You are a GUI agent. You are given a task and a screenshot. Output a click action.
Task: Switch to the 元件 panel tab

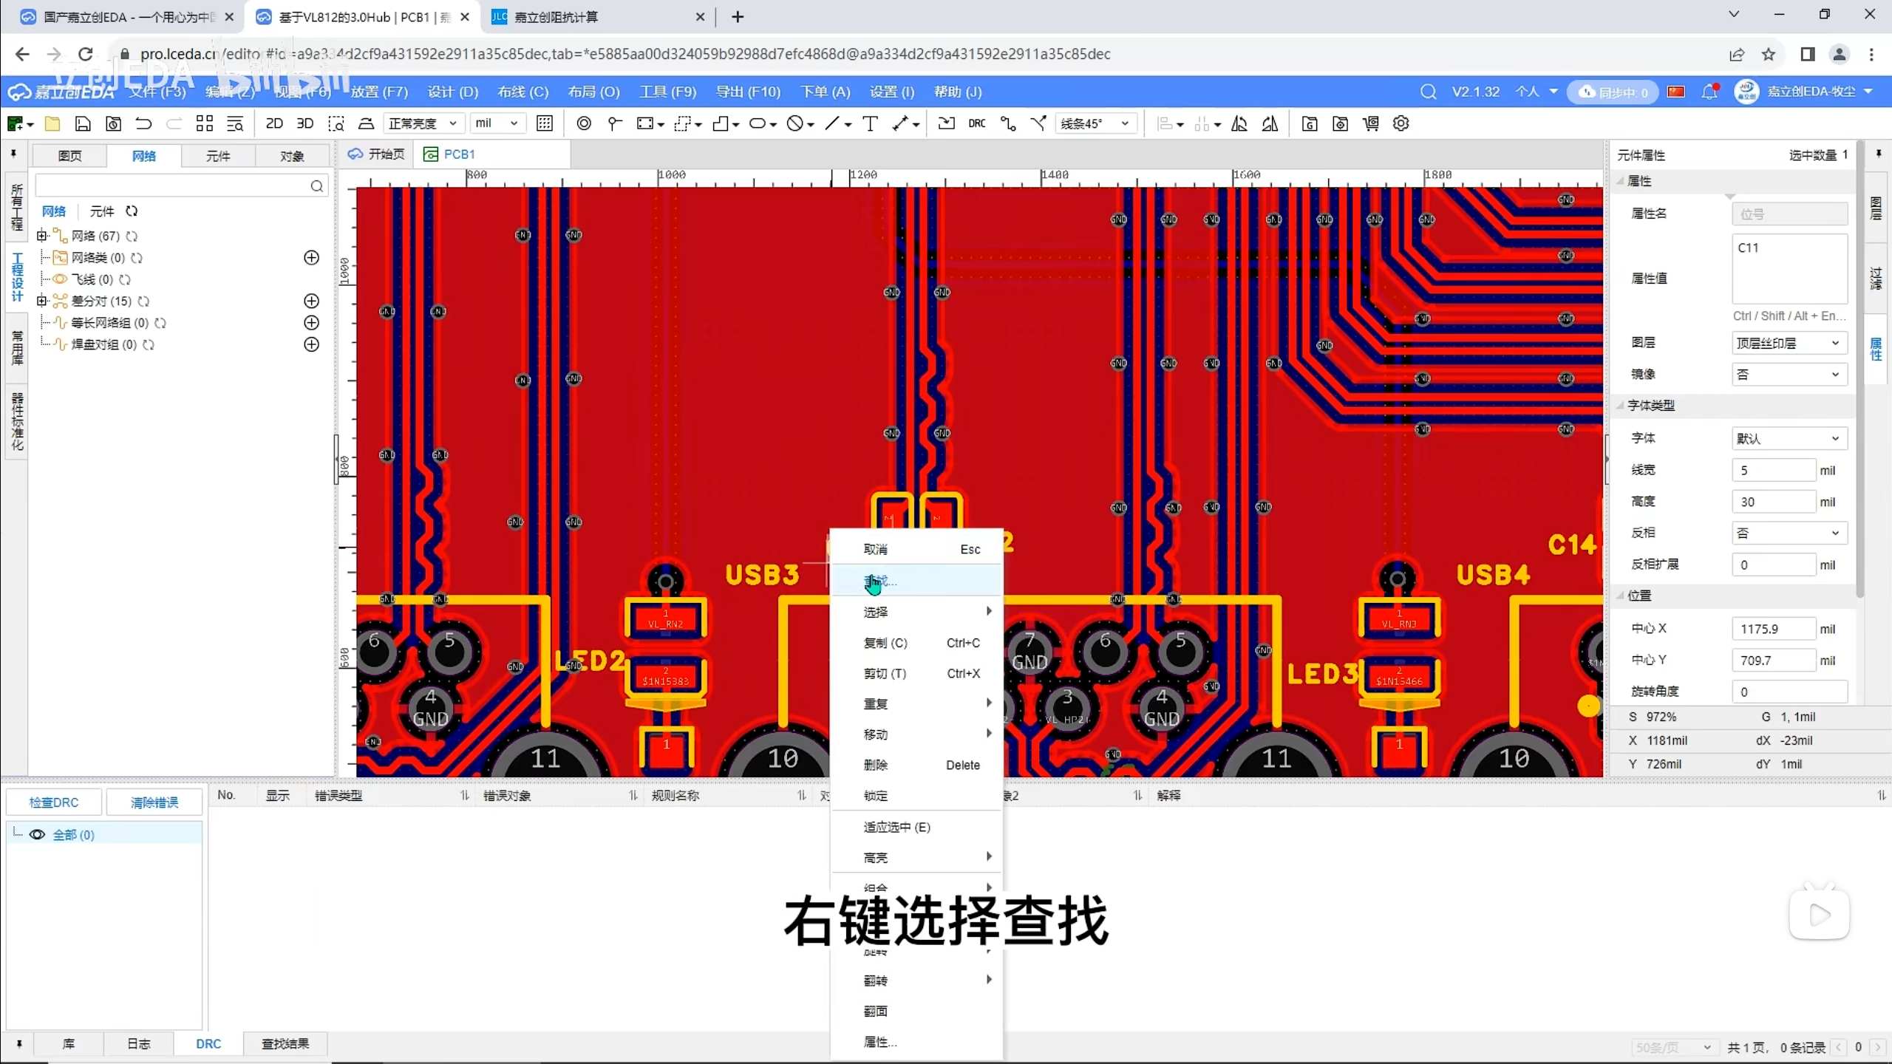218,156
